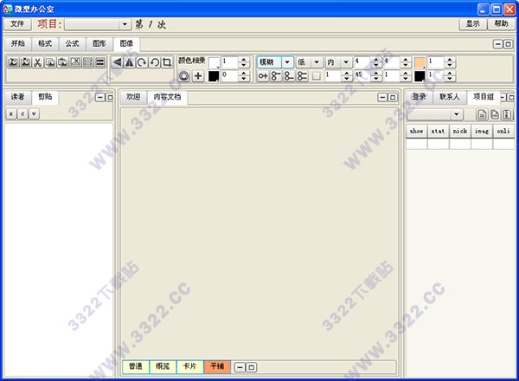Click the 帮助 button
This screenshot has height=381, width=519.
tap(501, 24)
